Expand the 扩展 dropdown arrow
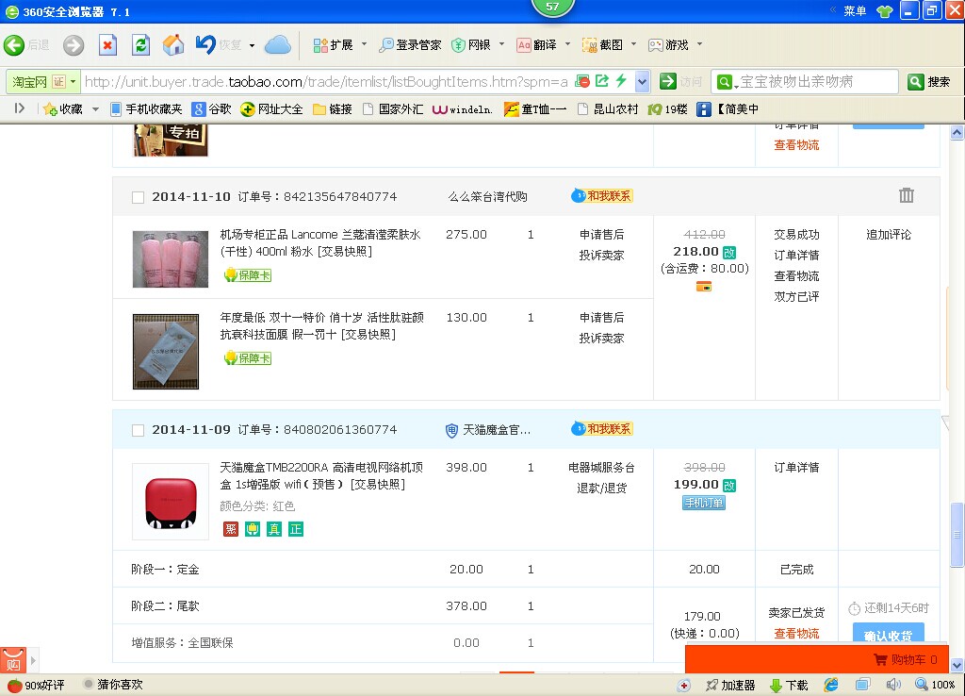This screenshot has height=696, width=965. click(x=364, y=44)
